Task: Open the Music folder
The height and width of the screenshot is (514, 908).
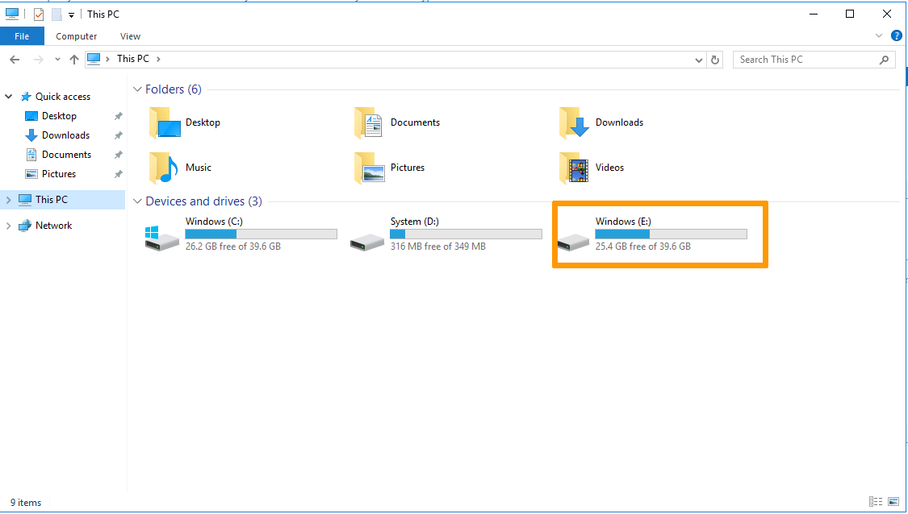Action: click(x=198, y=168)
